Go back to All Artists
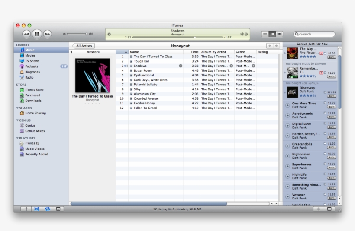 [84, 46]
